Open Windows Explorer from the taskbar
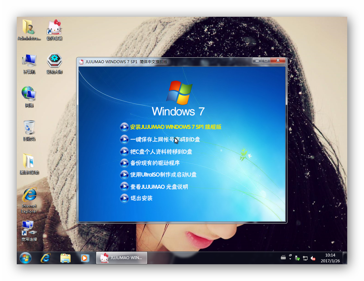This screenshot has height=281, width=364. pyautogui.click(x=66, y=258)
